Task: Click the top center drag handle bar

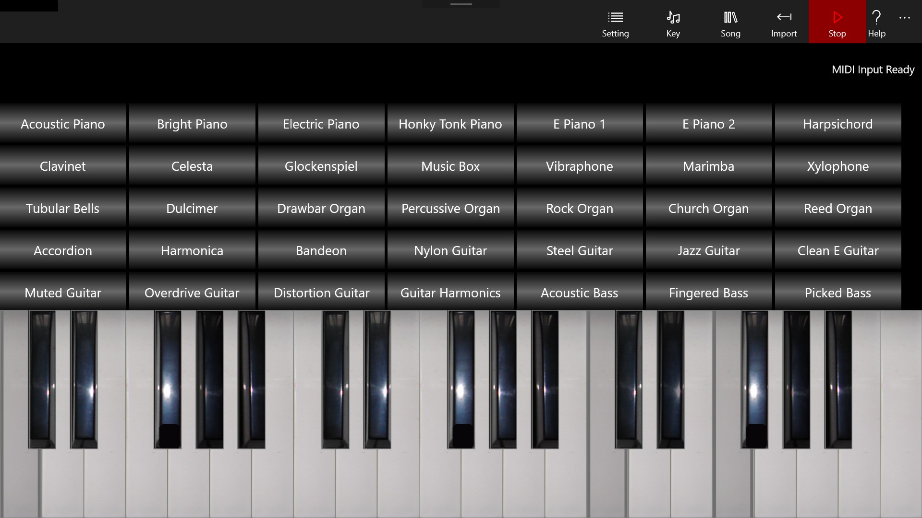Action: click(461, 4)
